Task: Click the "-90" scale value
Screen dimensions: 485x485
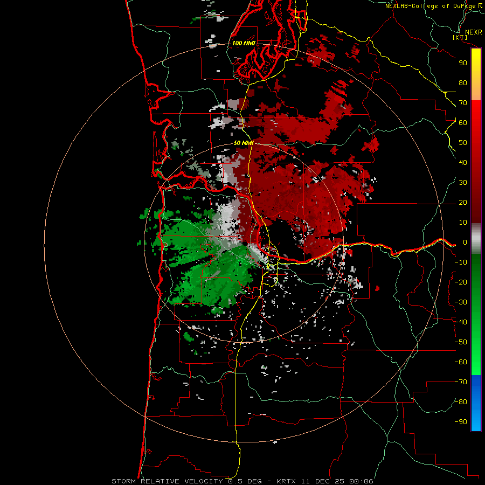Action: pos(461,422)
